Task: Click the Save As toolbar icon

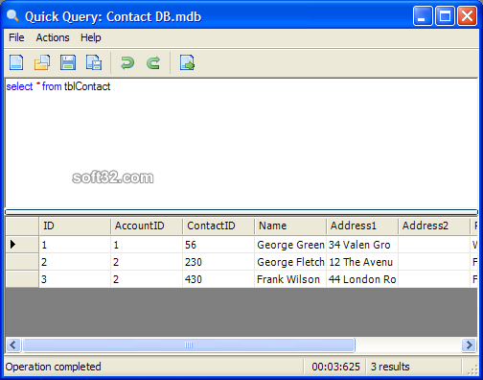Action: pos(94,62)
